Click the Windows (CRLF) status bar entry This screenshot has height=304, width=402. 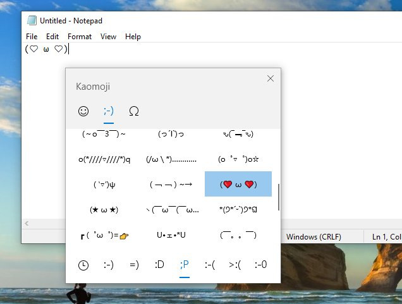click(314, 236)
